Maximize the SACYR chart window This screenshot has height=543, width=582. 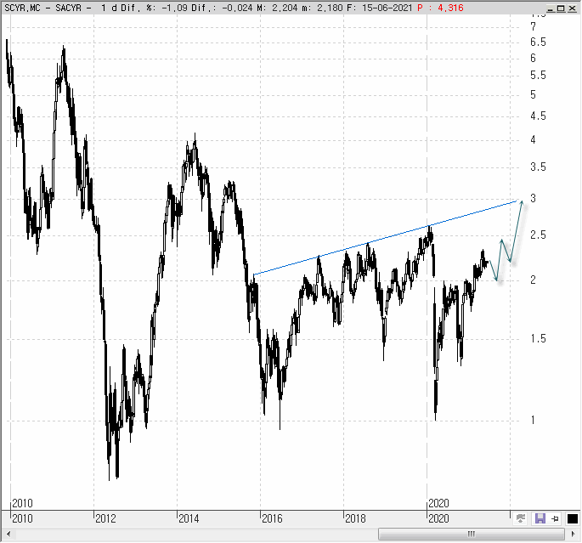562,8
